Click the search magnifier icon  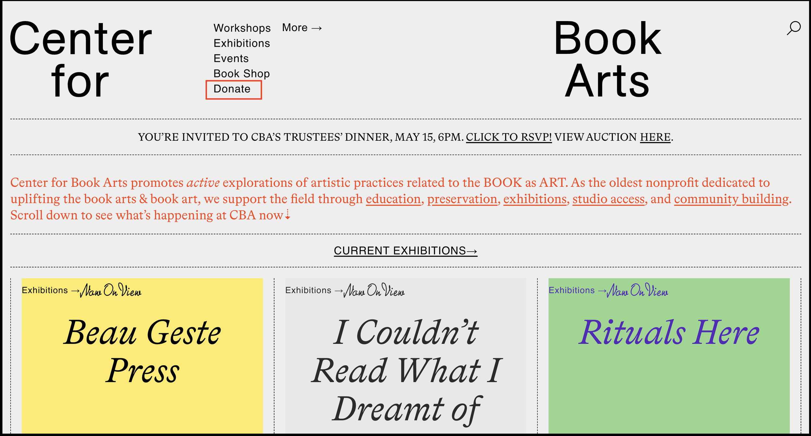point(793,28)
